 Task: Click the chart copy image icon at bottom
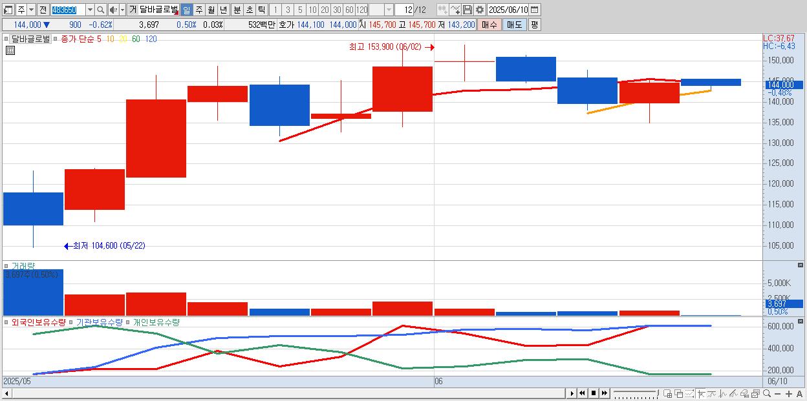(x=755, y=393)
